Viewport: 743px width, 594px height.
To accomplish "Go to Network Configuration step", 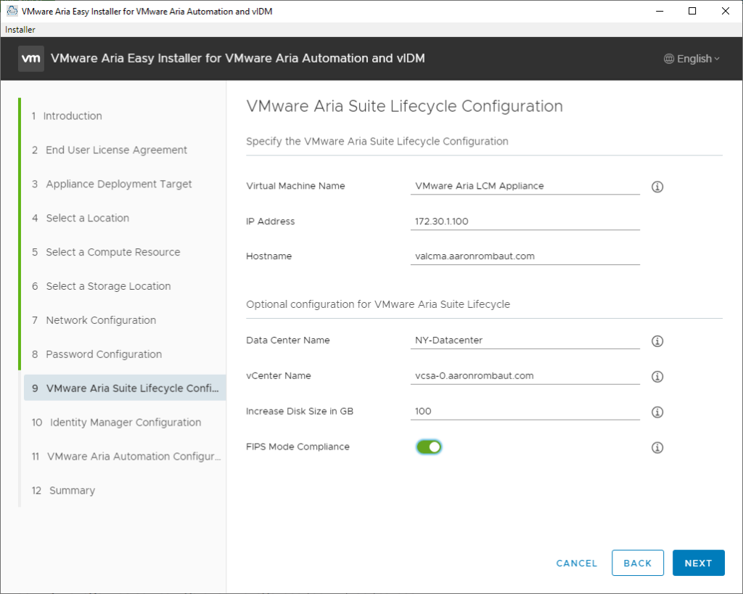I will 101,320.
